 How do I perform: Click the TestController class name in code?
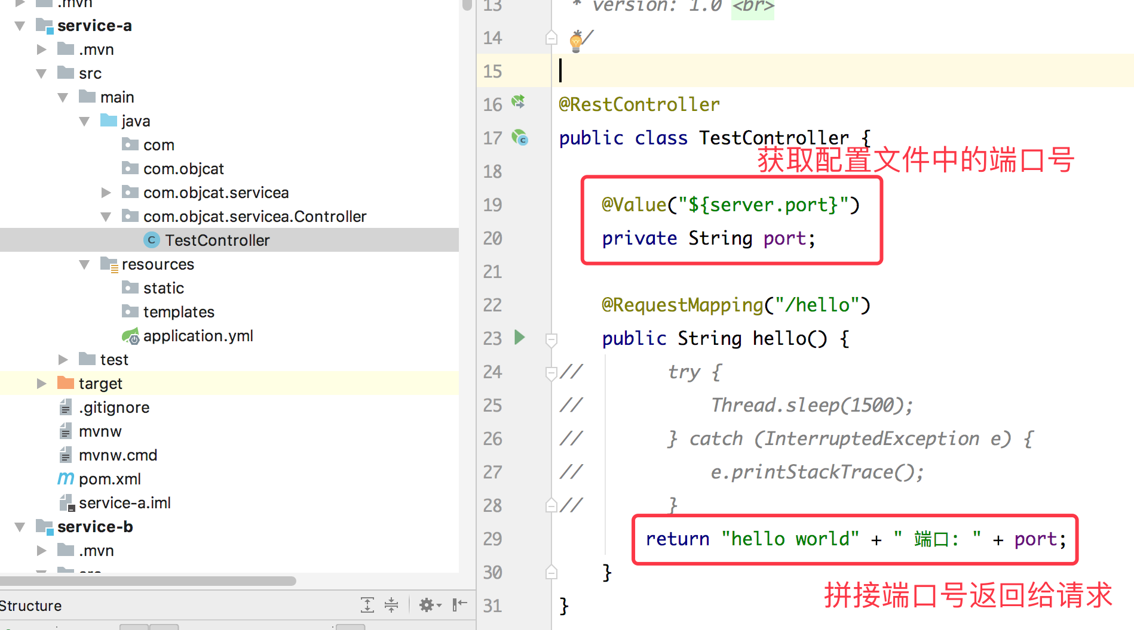(774, 138)
